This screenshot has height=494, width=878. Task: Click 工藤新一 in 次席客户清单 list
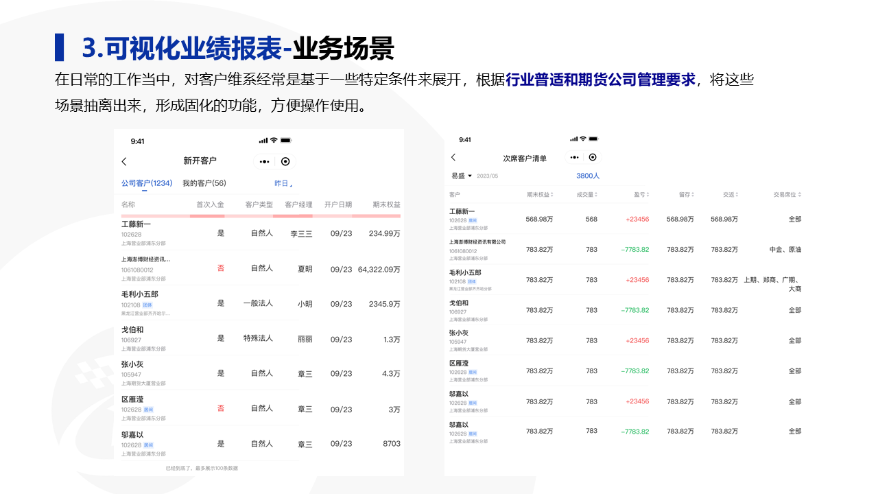point(462,212)
